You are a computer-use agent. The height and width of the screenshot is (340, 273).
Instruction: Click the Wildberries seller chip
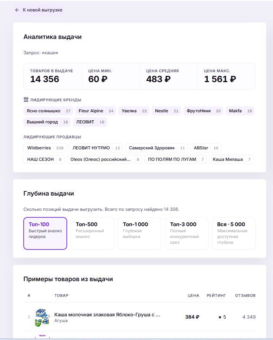pyautogui.click(x=45, y=148)
